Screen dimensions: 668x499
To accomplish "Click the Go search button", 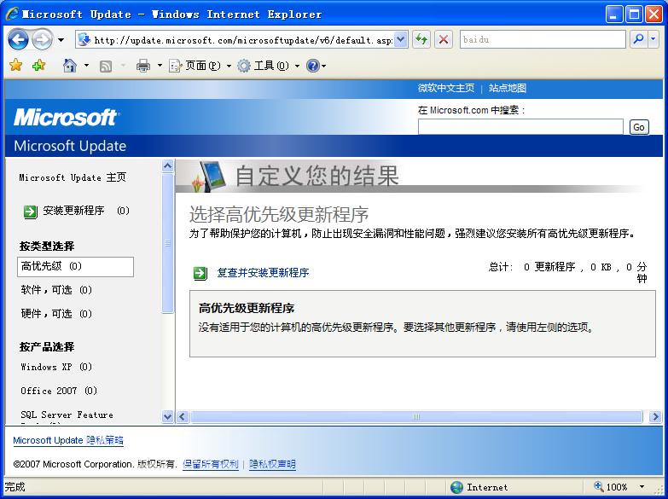I will [x=639, y=127].
